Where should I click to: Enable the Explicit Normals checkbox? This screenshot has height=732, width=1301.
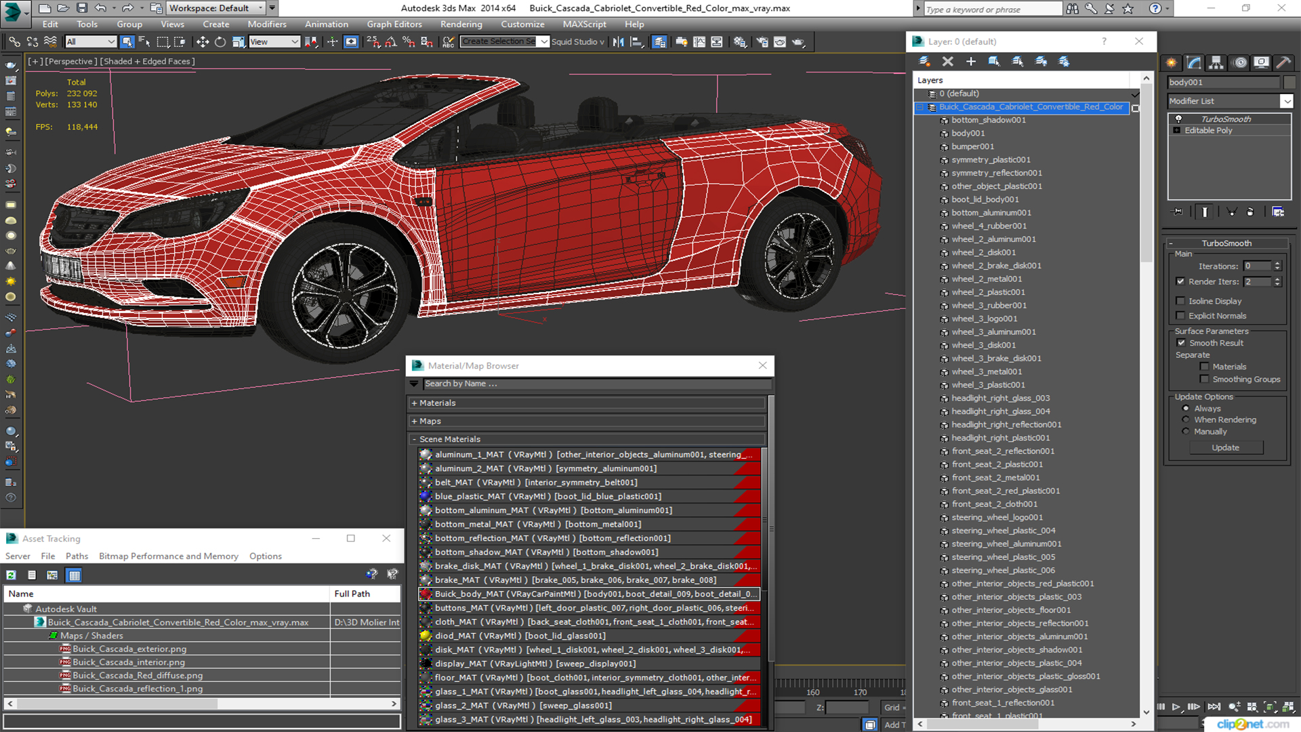[1181, 316]
